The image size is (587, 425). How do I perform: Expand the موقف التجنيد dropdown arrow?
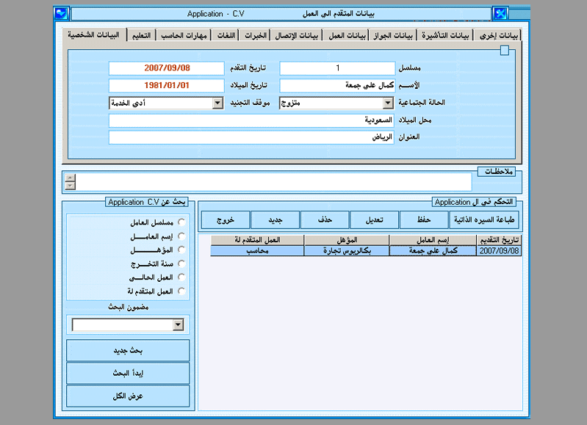click(217, 103)
